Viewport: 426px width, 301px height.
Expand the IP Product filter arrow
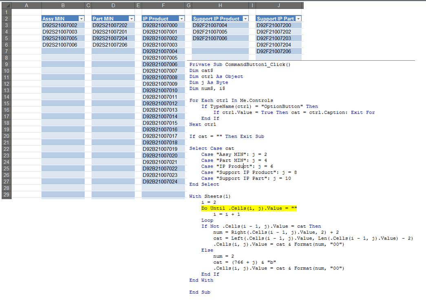[x=182, y=19]
